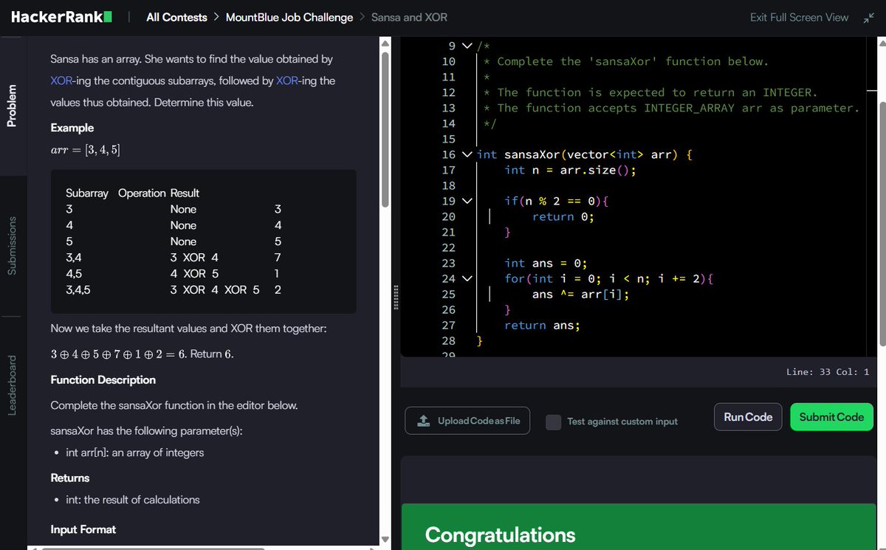The width and height of the screenshot is (886, 550).
Task: Click Exit Full Screen View
Action: pos(799,17)
